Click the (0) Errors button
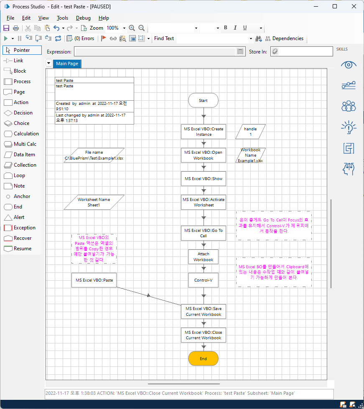The height and width of the screenshot is (409, 364). [81, 38]
